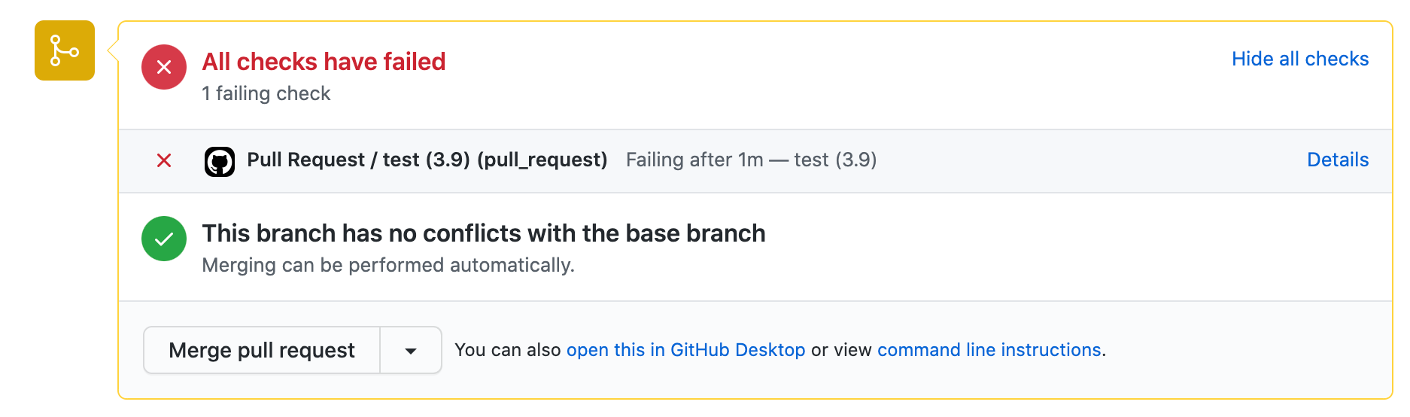Click the You can also helper text
Image resolution: width=1410 pixels, height=417 pixels.
(x=508, y=350)
